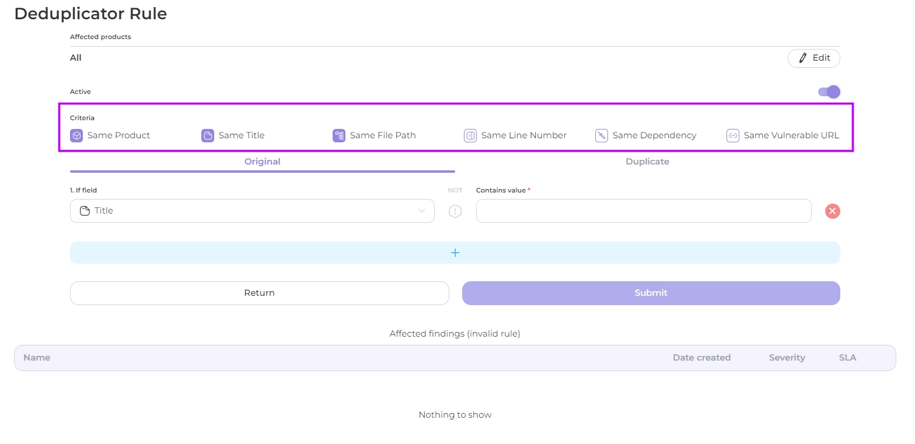Enable the Same Vulnerable URL criteria icon
Viewport: 915px width, 444px height.
[733, 135]
